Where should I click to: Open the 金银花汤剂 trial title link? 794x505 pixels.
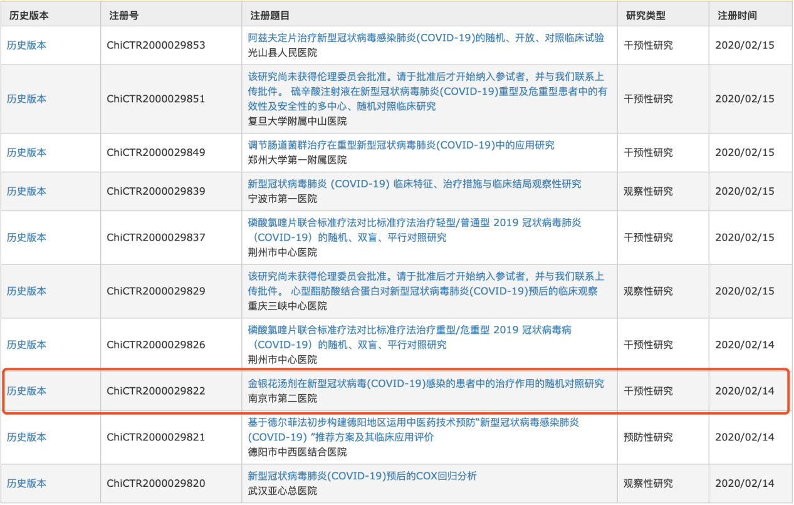[x=426, y=383]
